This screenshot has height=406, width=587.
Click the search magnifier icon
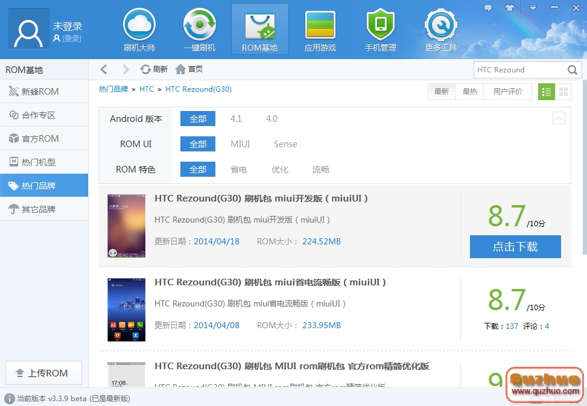point(572,69)
